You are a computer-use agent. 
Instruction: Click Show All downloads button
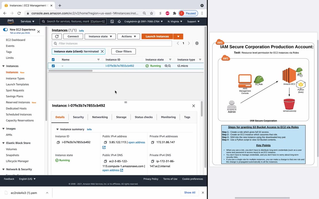[x=190, y=192]
